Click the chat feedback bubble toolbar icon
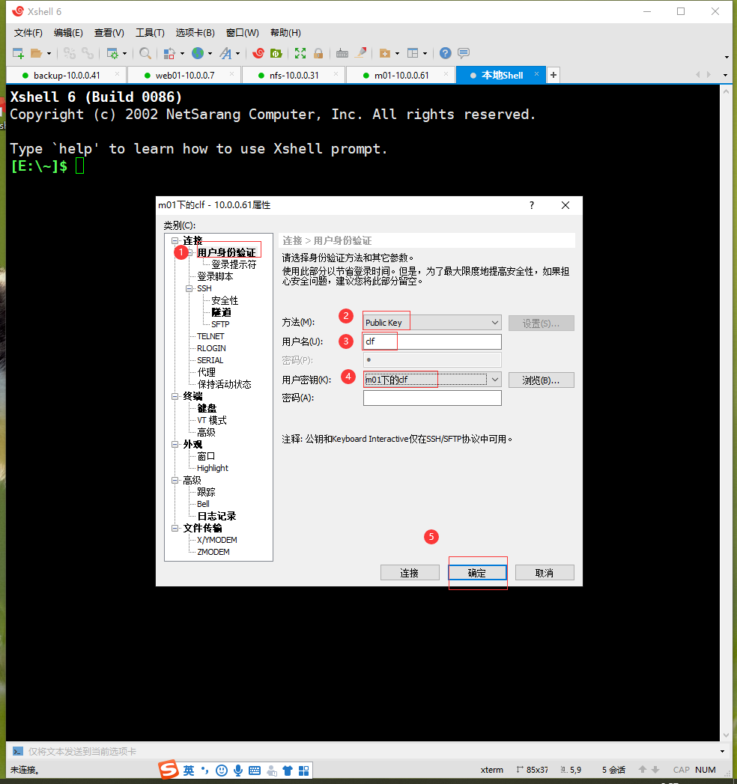The height and width of the screenshot is (784, 737). coord(464,53)
